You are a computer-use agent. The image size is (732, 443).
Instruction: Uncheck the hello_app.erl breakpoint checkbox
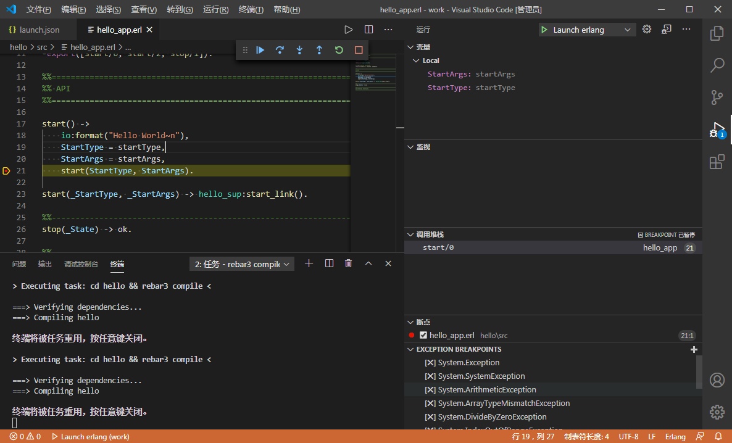point(423,335)
